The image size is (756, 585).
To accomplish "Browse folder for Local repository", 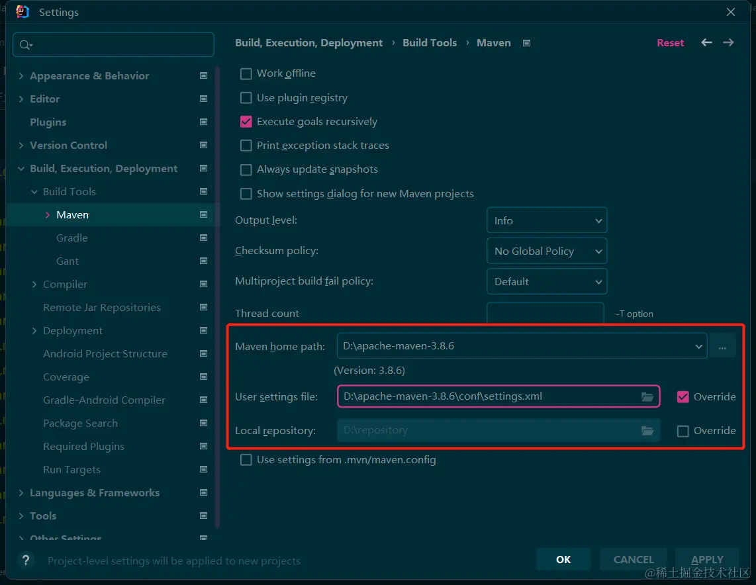I will tap(647, 430).
